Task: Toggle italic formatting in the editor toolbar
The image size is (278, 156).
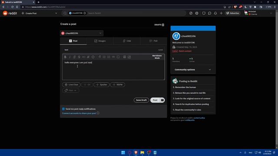Action: coord(69,57)
